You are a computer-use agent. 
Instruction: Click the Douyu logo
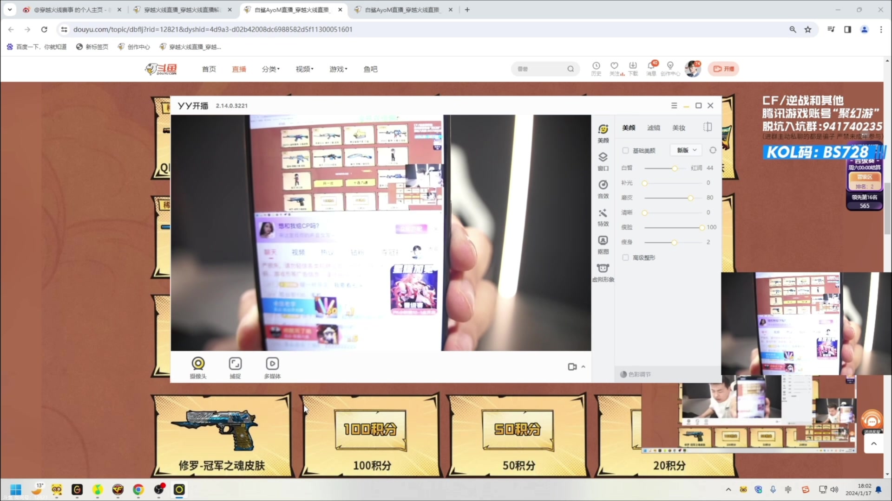161,69
